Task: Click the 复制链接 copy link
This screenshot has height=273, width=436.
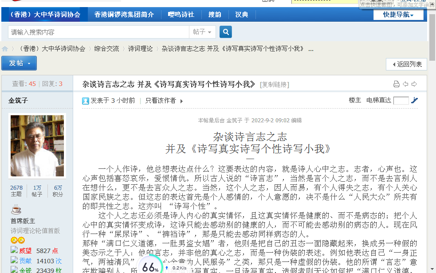Action: pyautogui.click(x=275, y=85)
